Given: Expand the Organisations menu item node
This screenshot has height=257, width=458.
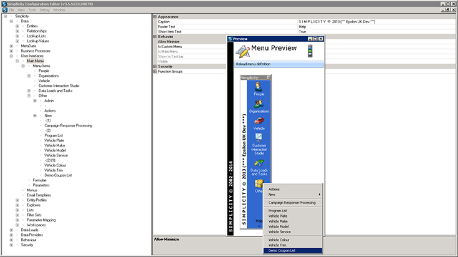Looking at the screenshot, I should click(29, 75).
